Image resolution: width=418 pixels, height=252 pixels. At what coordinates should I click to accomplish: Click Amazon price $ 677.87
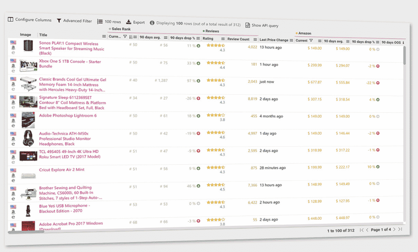[315, 82]
